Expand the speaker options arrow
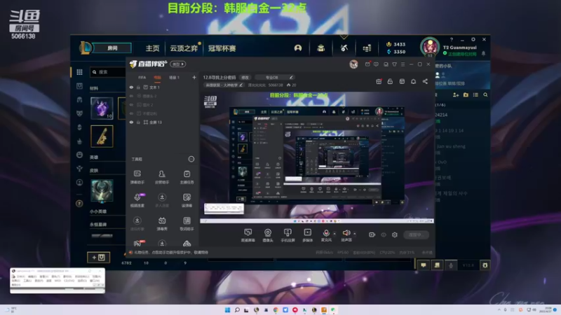 click(355, 234)
